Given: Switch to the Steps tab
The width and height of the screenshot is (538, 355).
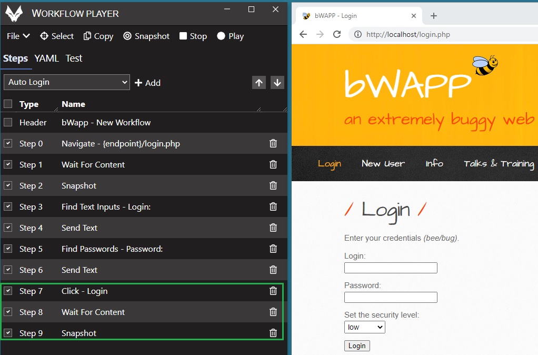Looking at the screenshot, I should pyautogui.click(x=15, y=58).
